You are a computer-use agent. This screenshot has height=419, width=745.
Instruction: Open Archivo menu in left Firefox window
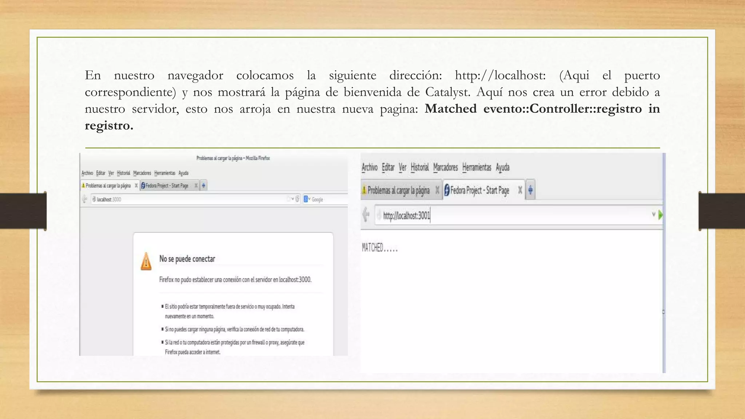tap(87, 173)
